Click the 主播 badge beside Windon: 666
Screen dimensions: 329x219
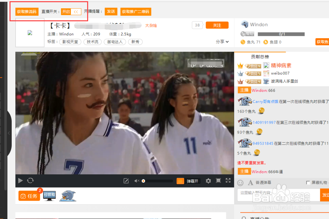(x=244, y=90)
